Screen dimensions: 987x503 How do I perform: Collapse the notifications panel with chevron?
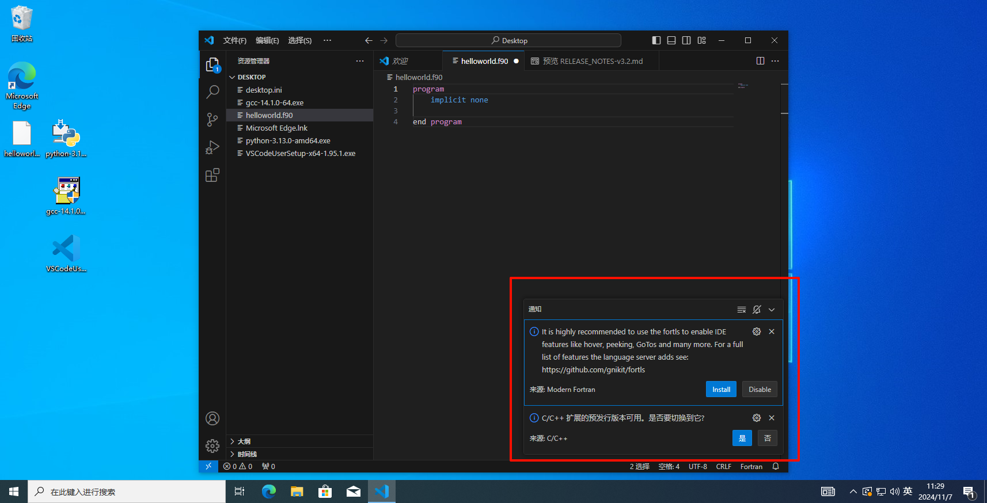coord(772,310)
